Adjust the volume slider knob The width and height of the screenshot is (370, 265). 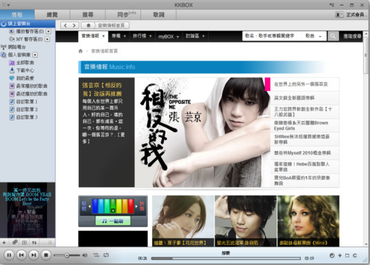[x=67, y=255]
